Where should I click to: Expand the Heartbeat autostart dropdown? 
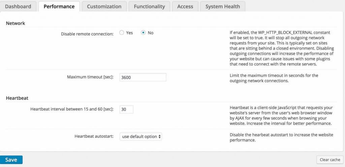[141, 136]
